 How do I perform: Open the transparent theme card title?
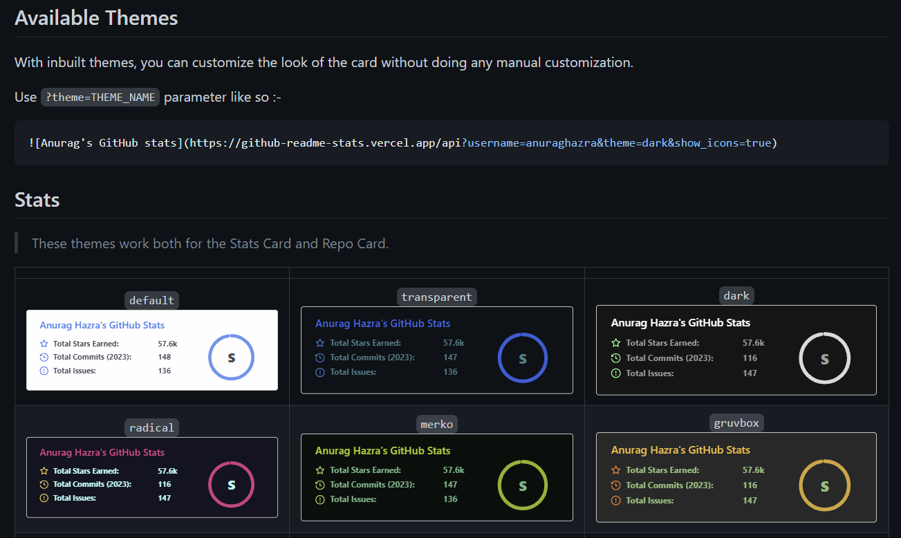(x=383, y=324)
